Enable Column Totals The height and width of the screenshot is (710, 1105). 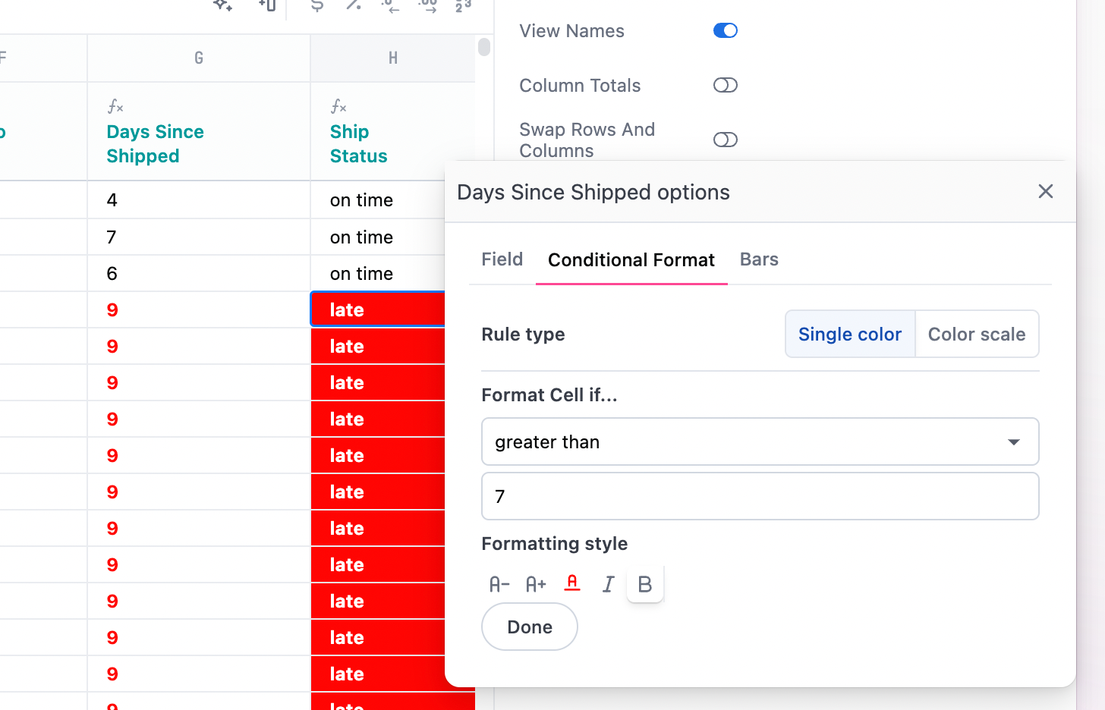[x=725, y=85]
